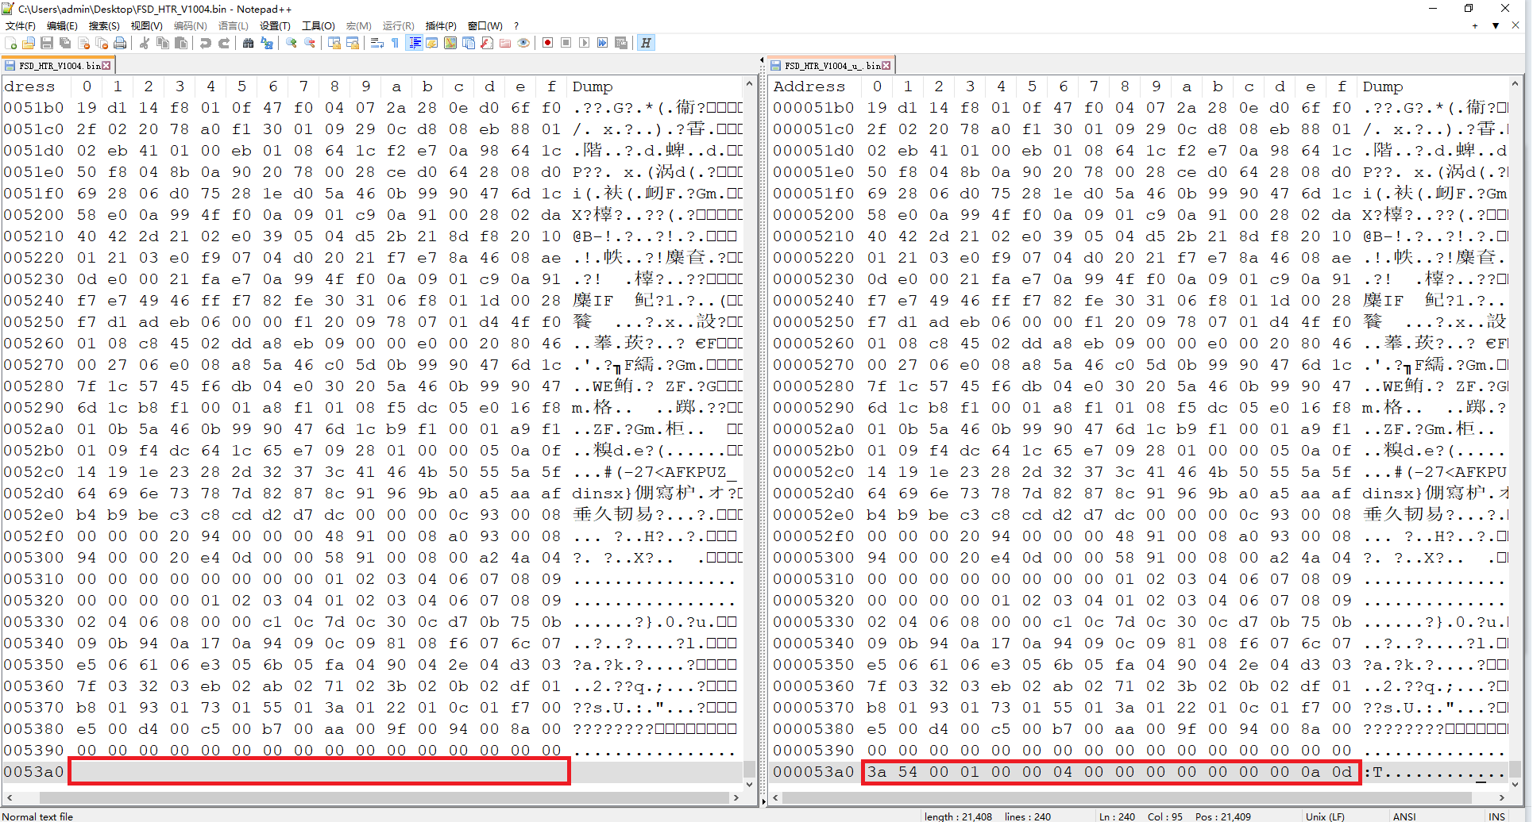Open Find with the binoculars icon
Image resolution: width=1533 pixels, height=822 pixels.
[249, 43]
